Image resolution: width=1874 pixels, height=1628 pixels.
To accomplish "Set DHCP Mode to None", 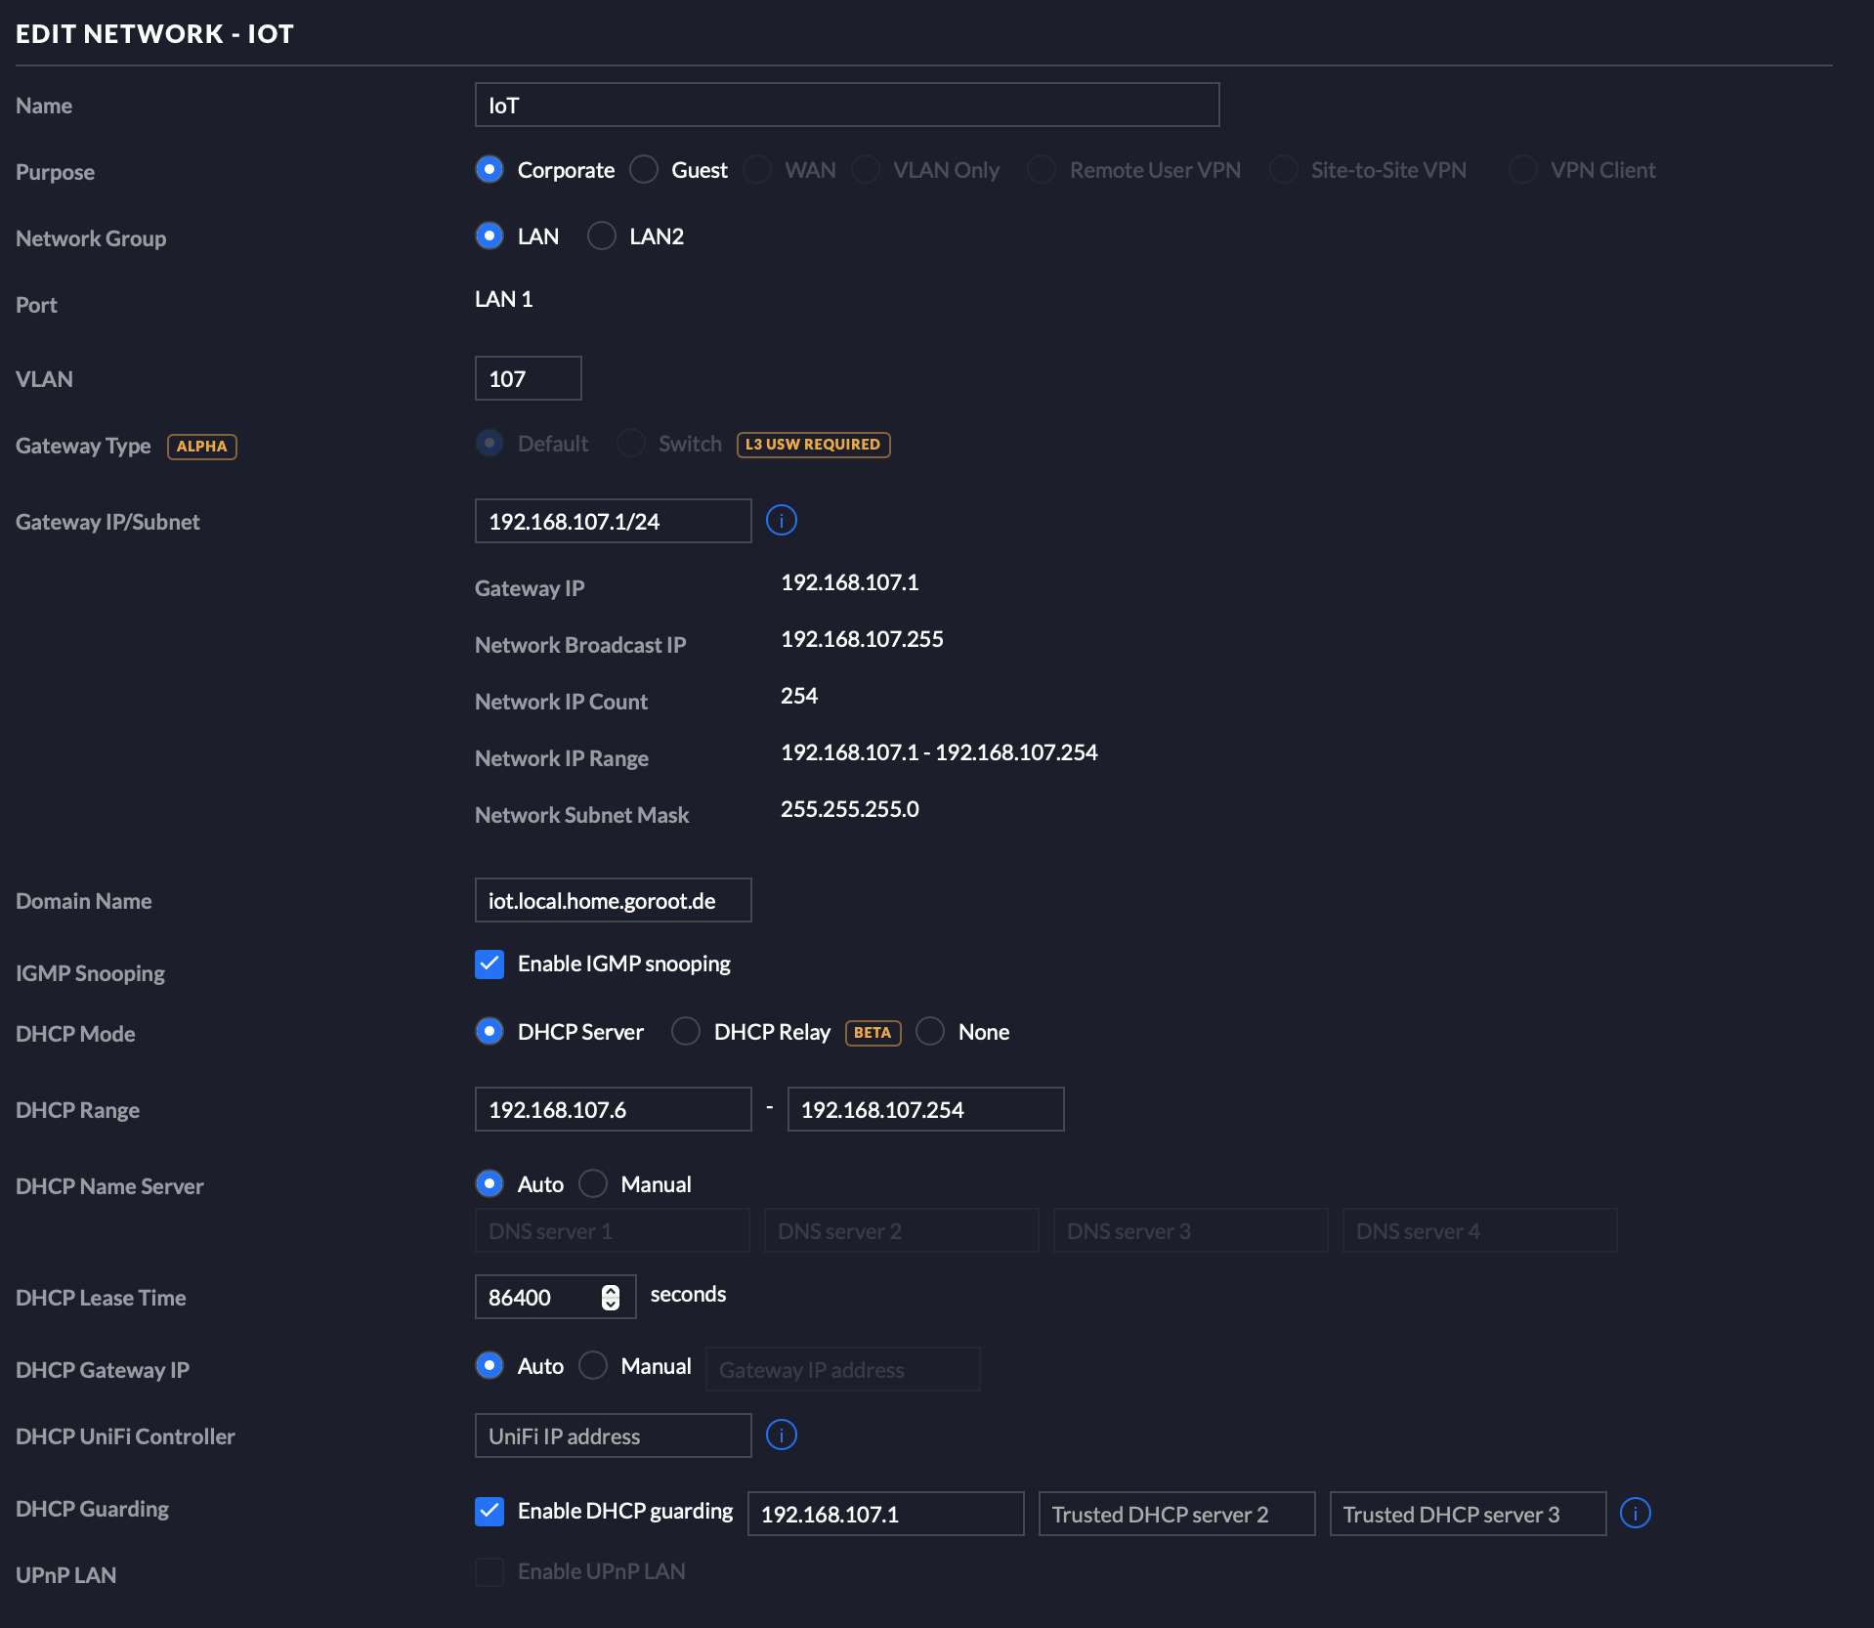I will coord(930,1031).
